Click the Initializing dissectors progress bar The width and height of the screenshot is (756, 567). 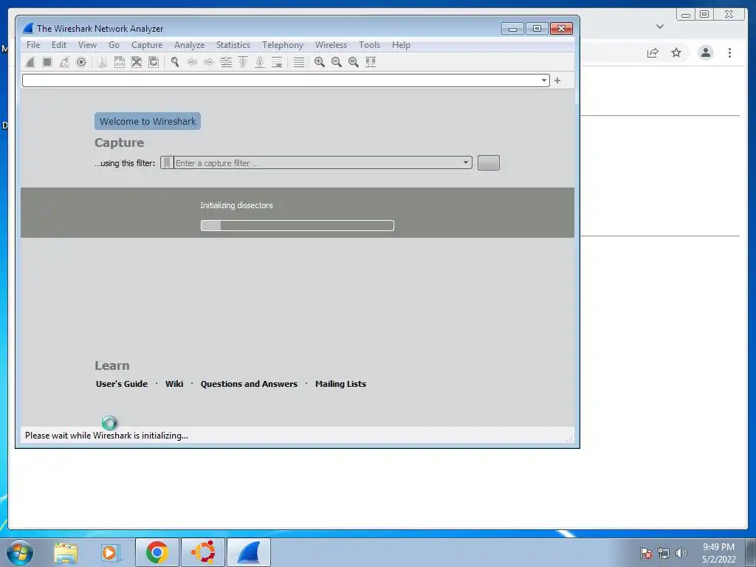(297, 225)
